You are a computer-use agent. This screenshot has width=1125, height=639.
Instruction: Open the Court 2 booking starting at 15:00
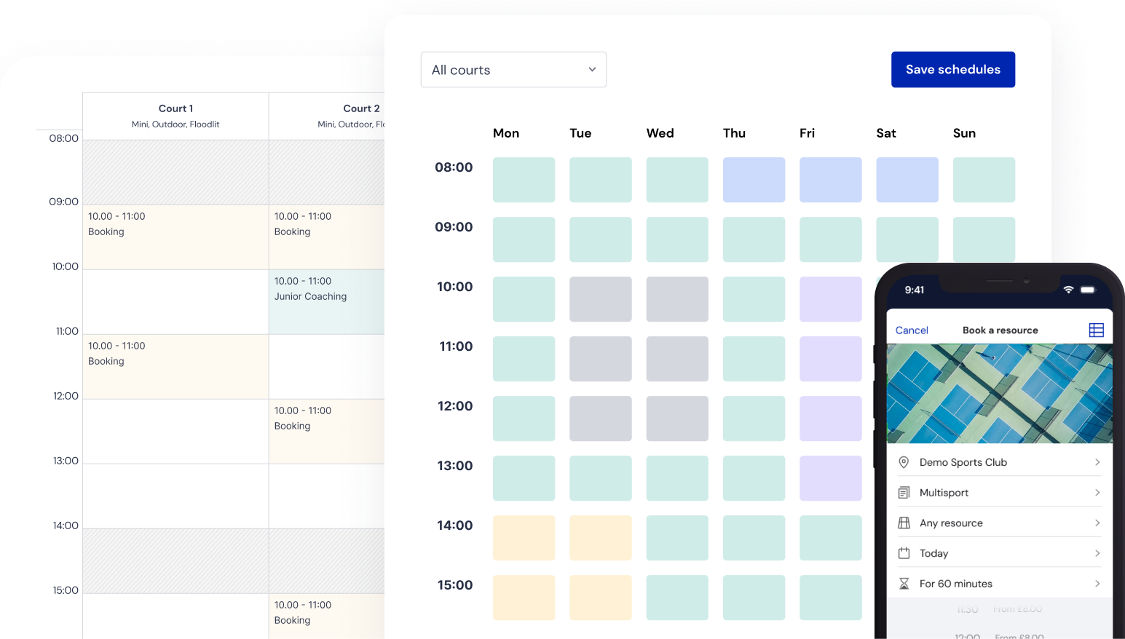point(327,616)
